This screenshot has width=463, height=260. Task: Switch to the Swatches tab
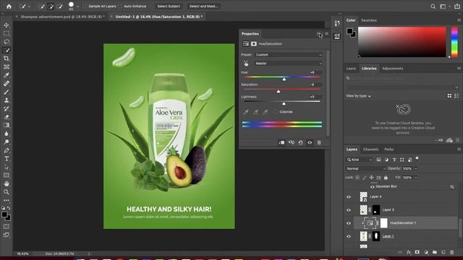[x=369, y=20]
